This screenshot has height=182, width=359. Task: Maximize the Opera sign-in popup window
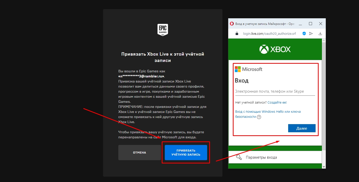311,24
